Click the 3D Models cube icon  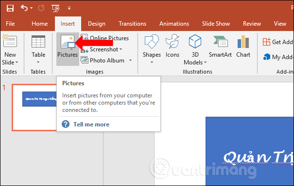click(195, 41)
